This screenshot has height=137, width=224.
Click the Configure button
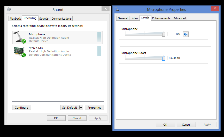[21, 108]
